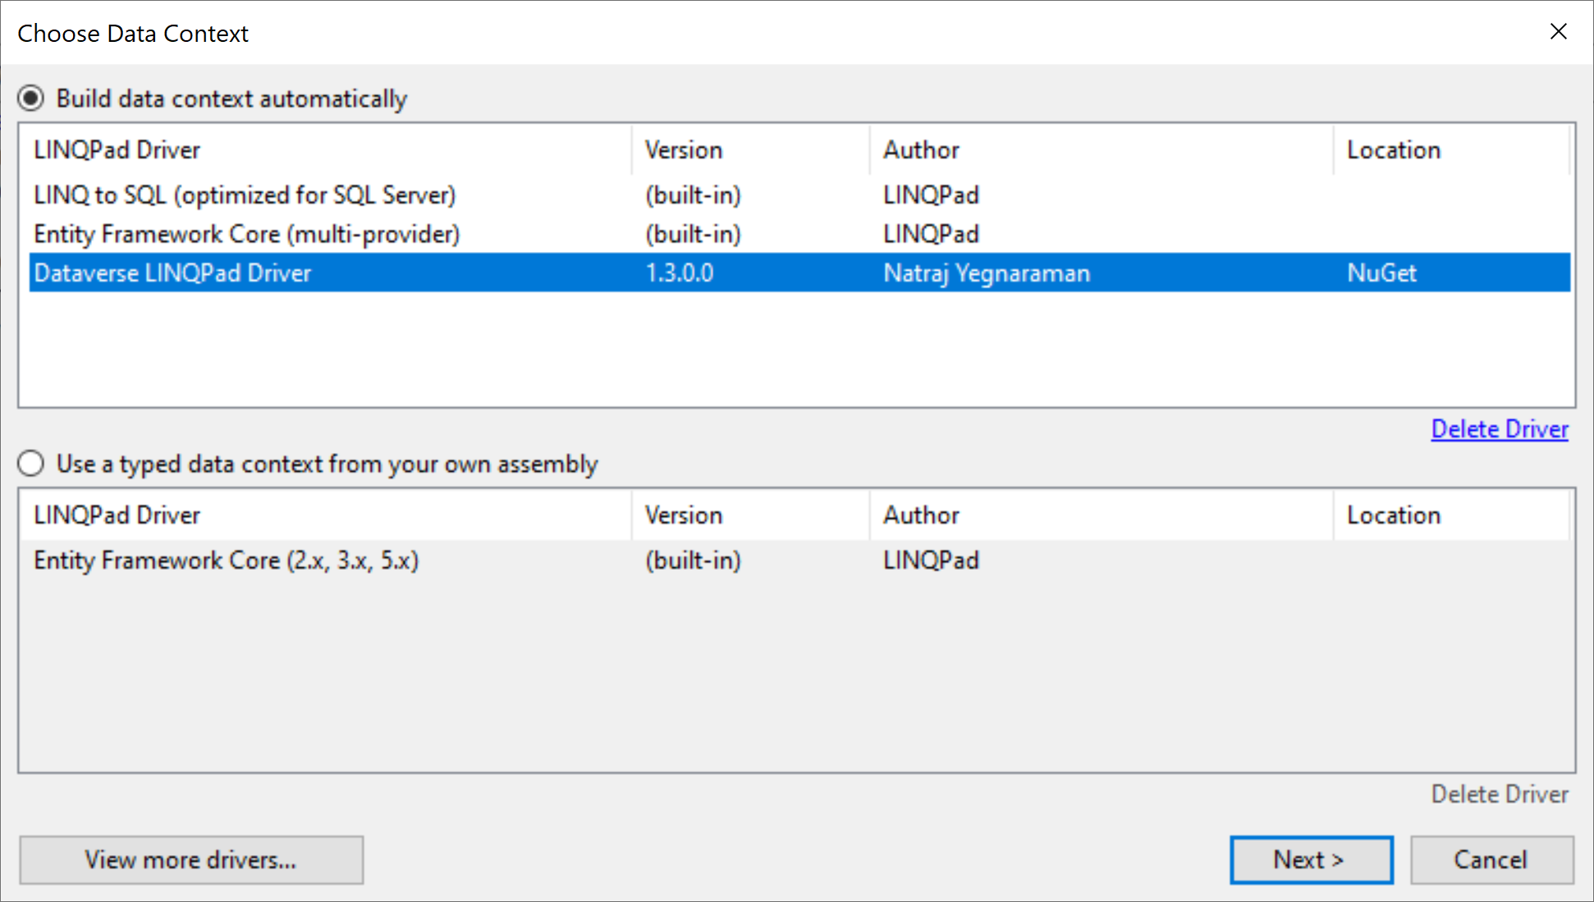Click lower list Author column header
The width and height of the screenshot is (1594, 902).
coord(1100,515)
